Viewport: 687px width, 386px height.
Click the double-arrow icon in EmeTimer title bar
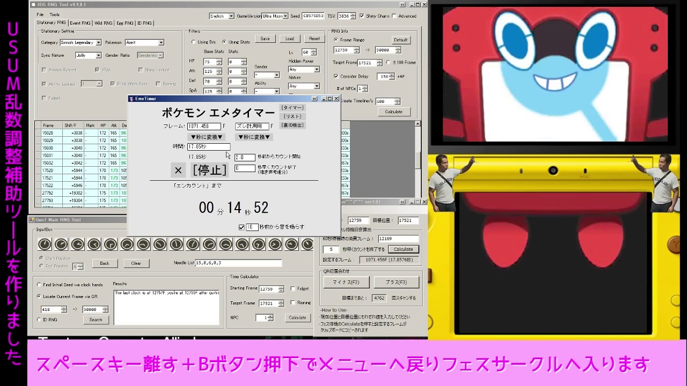tap(316, 99)
